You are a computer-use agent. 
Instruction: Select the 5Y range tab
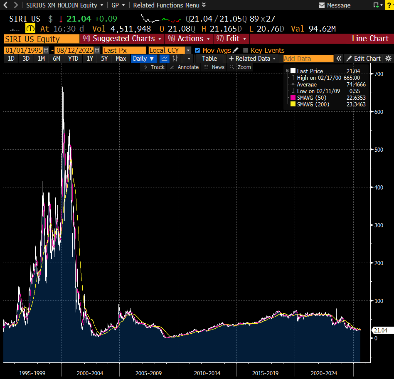(x=104, y=59)
